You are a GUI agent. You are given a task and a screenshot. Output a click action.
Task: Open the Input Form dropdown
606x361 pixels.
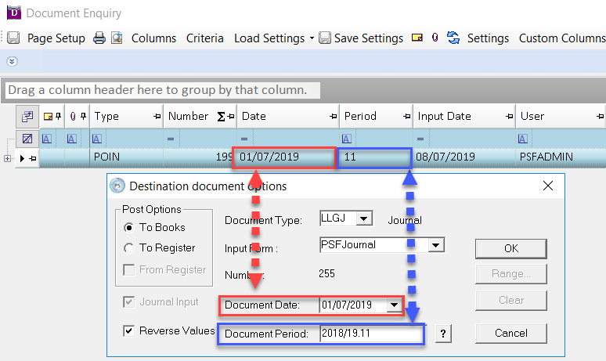click(437, 245)
